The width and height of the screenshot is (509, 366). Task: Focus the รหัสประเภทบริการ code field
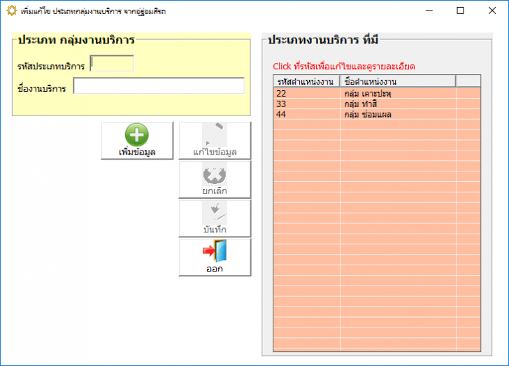click(112, 64)
